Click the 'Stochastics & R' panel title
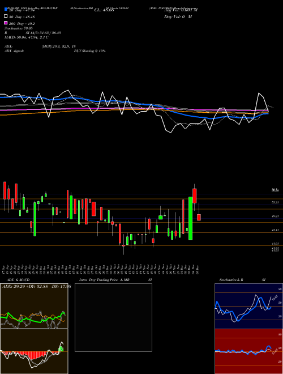 [231, 280]
